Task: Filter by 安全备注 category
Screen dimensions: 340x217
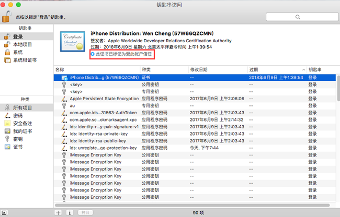Action: pos(23,123)
